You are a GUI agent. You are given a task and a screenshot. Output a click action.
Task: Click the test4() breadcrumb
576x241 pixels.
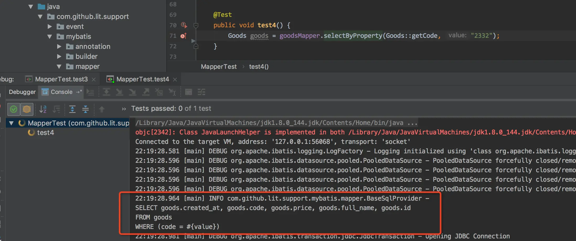259,67
